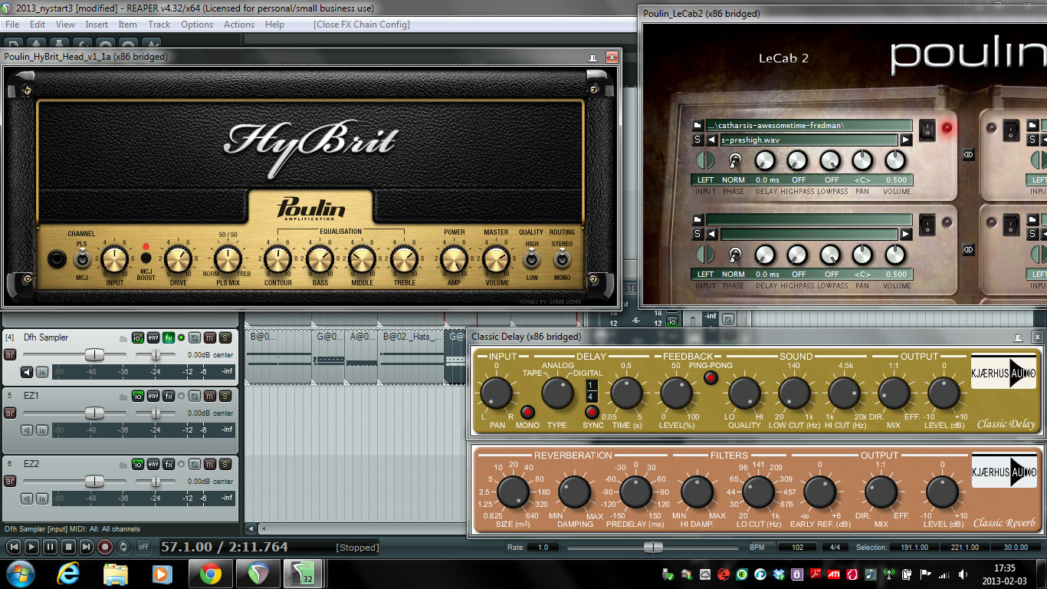Click the 'ar' record arm on EZ2 track
This screenshot has width=1047, height=589.
pos(10,481)
